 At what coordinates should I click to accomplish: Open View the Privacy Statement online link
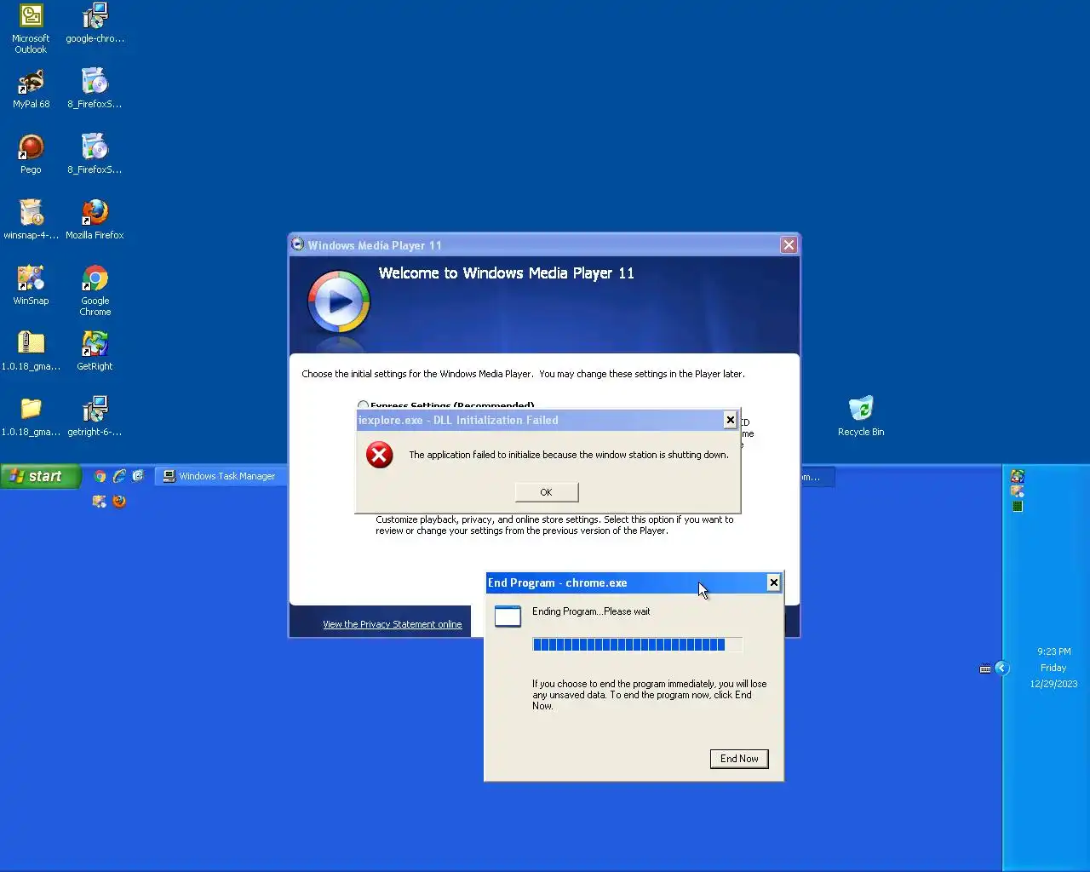coord(392,624)
